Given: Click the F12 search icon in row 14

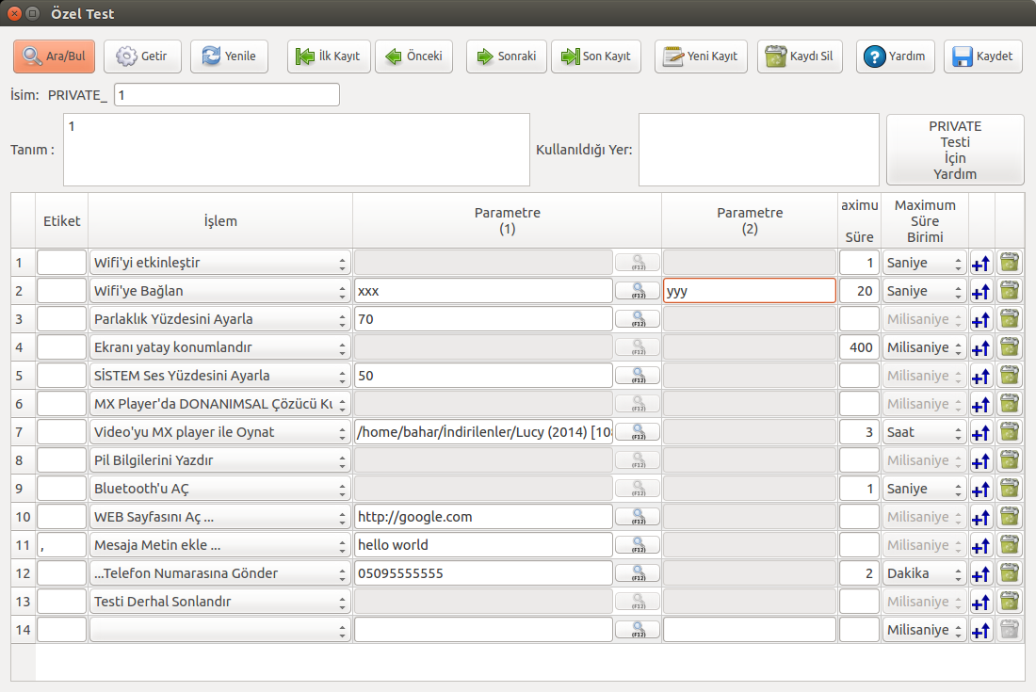Looking at the screenshot, I should coord(638,630).
